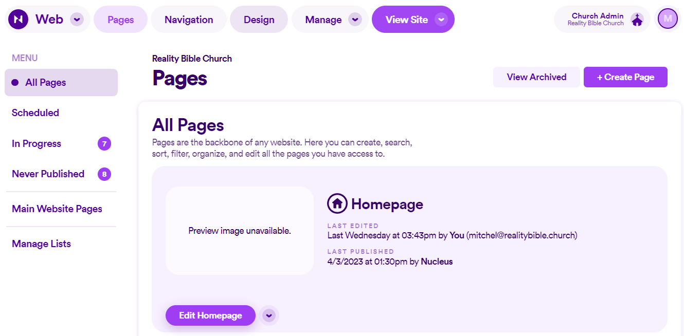Click the Homepage house icon

click(337, 204)
